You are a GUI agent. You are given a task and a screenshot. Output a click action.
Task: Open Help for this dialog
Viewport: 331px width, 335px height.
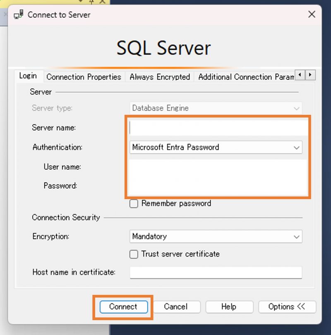[229, 307]
